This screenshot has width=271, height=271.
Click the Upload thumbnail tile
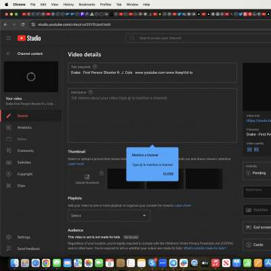(87, 179)
